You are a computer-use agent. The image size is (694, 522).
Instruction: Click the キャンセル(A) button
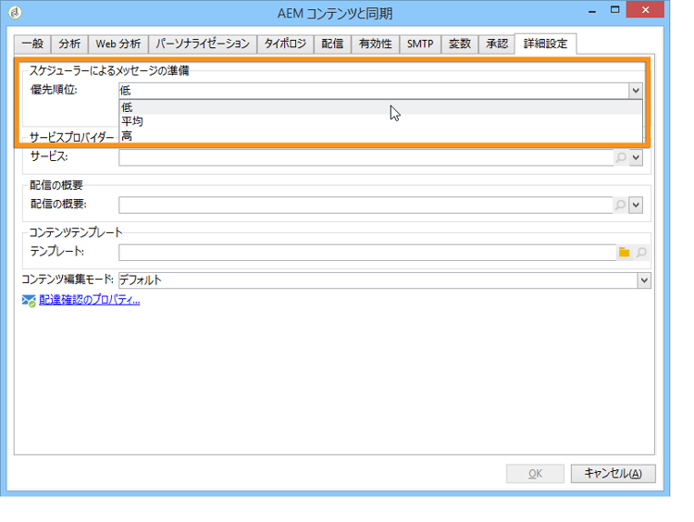pyautogui.click(x=613, y=474)
